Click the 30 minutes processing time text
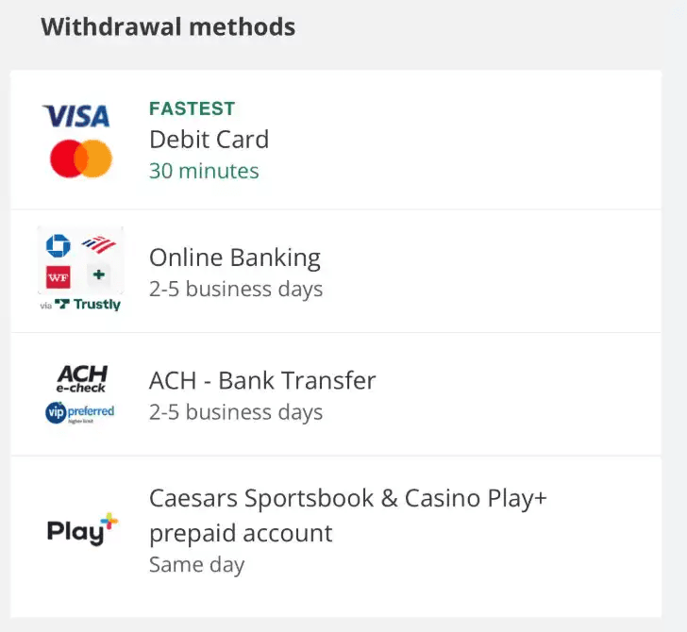The height and width of the screenshot is (632, 687). click(x=204, y=171)
